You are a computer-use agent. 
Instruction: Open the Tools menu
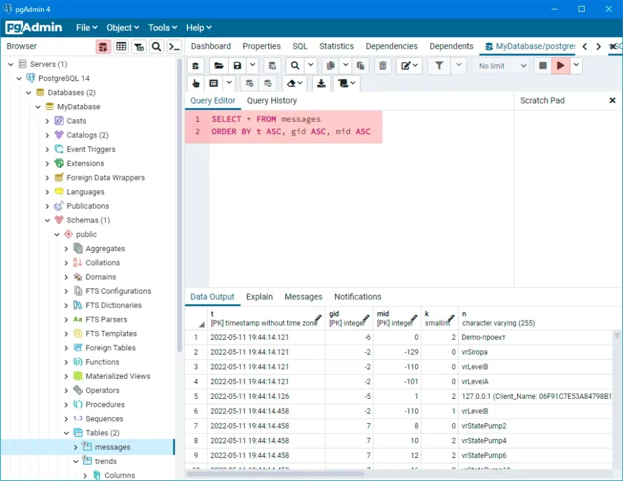click(162, 27)
